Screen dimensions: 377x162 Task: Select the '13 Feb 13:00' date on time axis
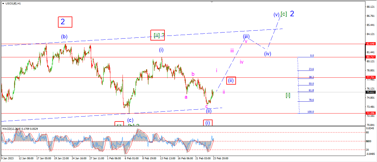click(168, 158)
